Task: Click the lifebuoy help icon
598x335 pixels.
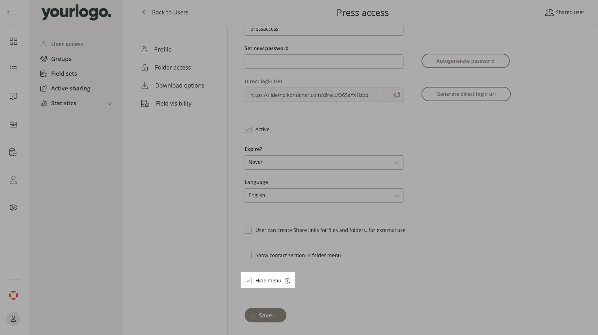Action: pyautogui.click(x=13, y=295)
